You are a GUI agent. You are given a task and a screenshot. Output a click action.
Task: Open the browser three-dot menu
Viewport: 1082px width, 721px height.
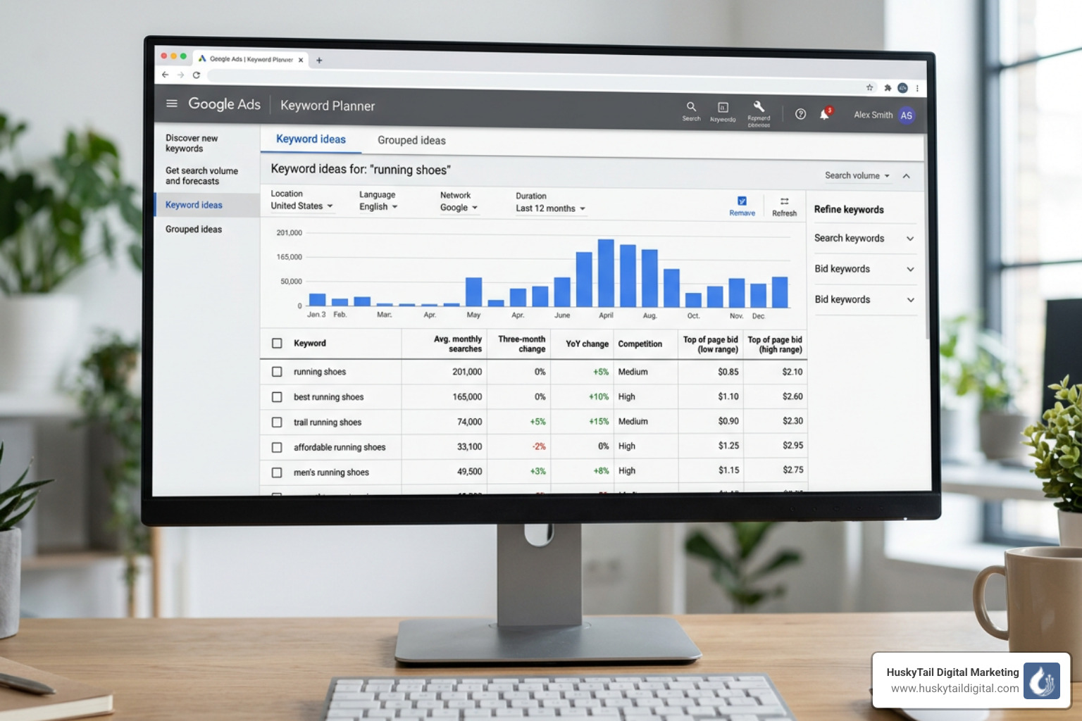[917, 88]
